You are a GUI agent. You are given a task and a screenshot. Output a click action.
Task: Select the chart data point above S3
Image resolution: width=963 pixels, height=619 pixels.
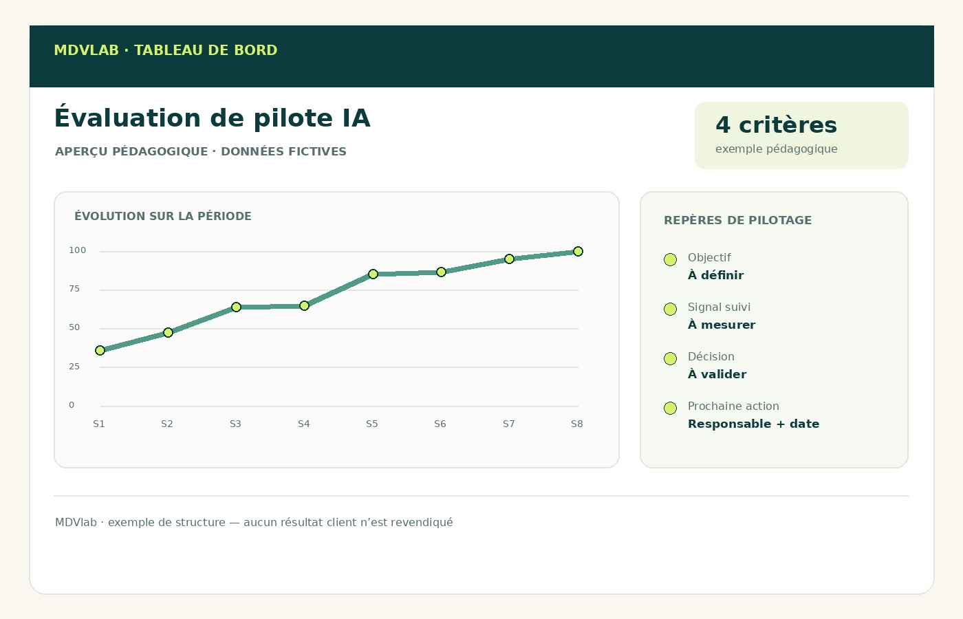[x=236, y=307]
